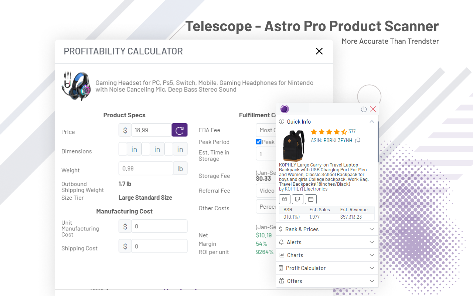Viewport: 473px width, 296px height.
Task: Click the Est. Time in Storage field
Action: point(266,154)
